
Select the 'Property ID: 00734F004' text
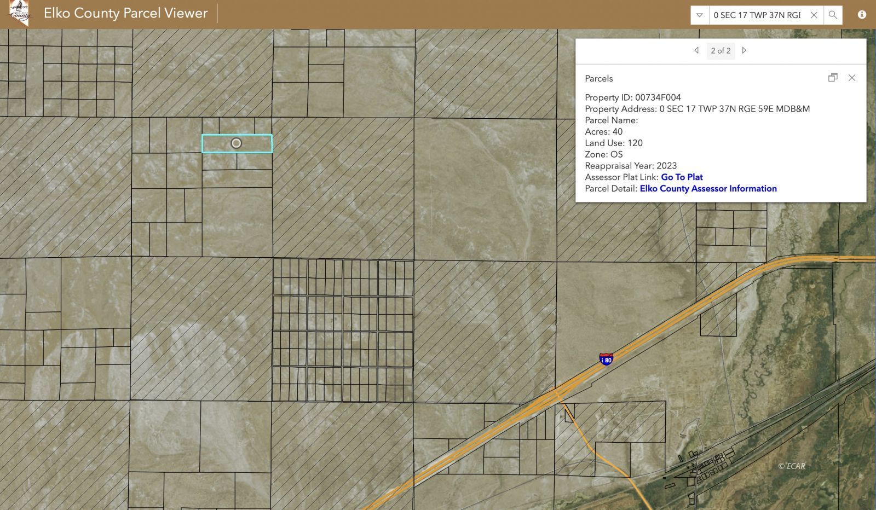click(x=633, y=97)
